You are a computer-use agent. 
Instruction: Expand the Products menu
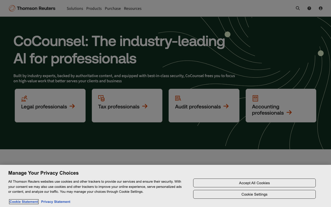tap(94, 9)
